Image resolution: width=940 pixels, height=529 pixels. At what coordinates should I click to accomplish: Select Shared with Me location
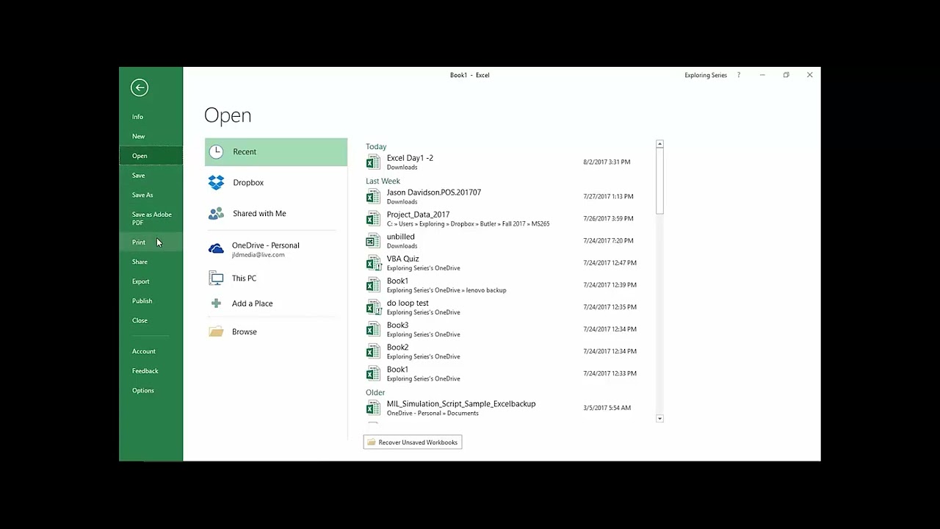(276, 213)
